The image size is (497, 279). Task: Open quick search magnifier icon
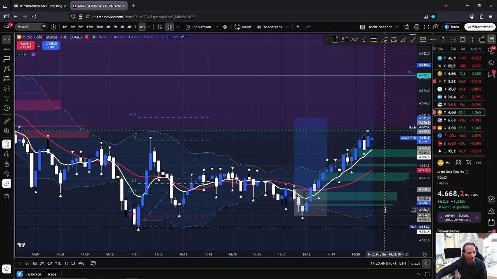pyautogui.click(x=407, y=27)
